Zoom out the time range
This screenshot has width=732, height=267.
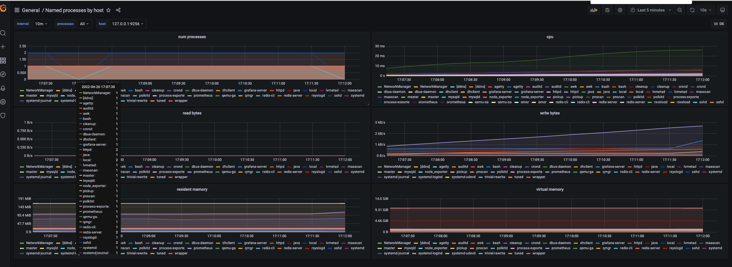[x=680, y=10]
